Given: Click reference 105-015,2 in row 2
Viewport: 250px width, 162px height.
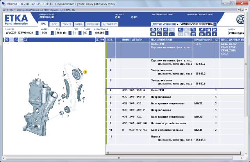Looking at the screenshot, I should click(x=200, y=74).
